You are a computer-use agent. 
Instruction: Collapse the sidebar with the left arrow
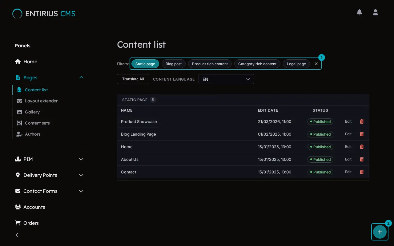point(17,235)
